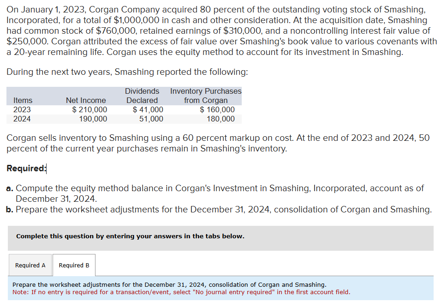Select the Inventory Purchases from Corgan header

tap(206, 96)
